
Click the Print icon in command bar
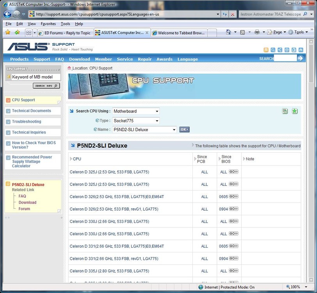[257, 32]
